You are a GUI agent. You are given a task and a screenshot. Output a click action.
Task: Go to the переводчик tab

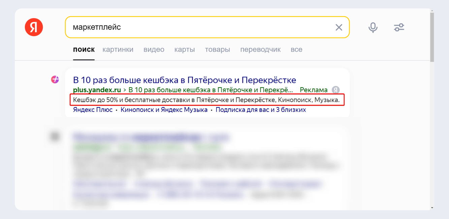click(x=260, y=50)
